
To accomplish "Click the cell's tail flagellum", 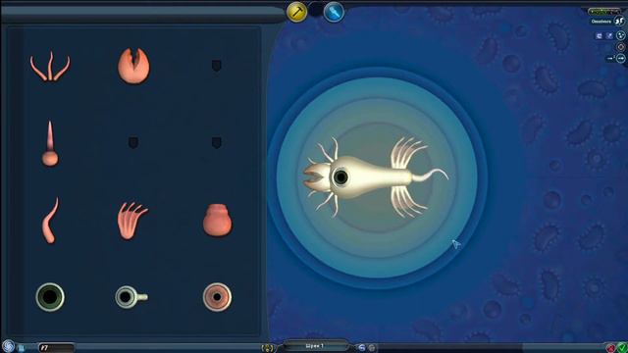I will [430, 175].
